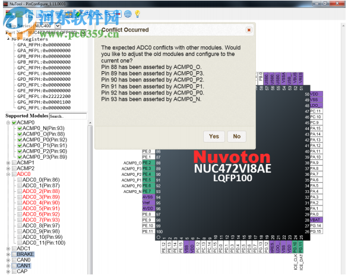
Task: Check ADC0_1(Pin:87) checkbox
Action: pos(20,185)
